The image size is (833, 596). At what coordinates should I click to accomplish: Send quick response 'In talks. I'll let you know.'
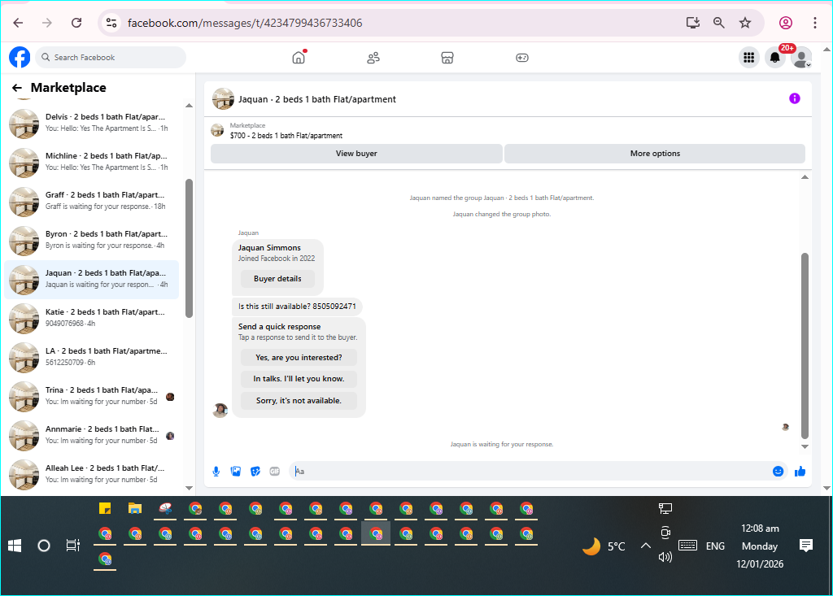click(x=299, y=379)
